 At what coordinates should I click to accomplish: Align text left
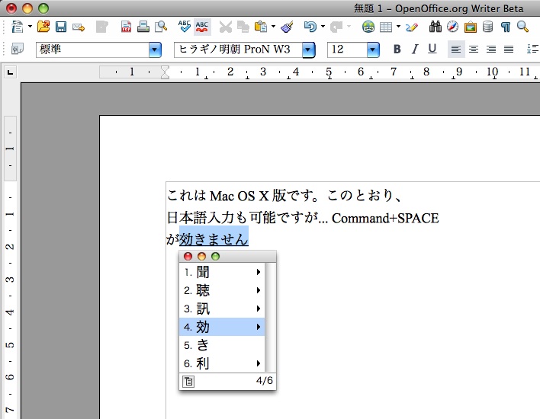[456, 50]
